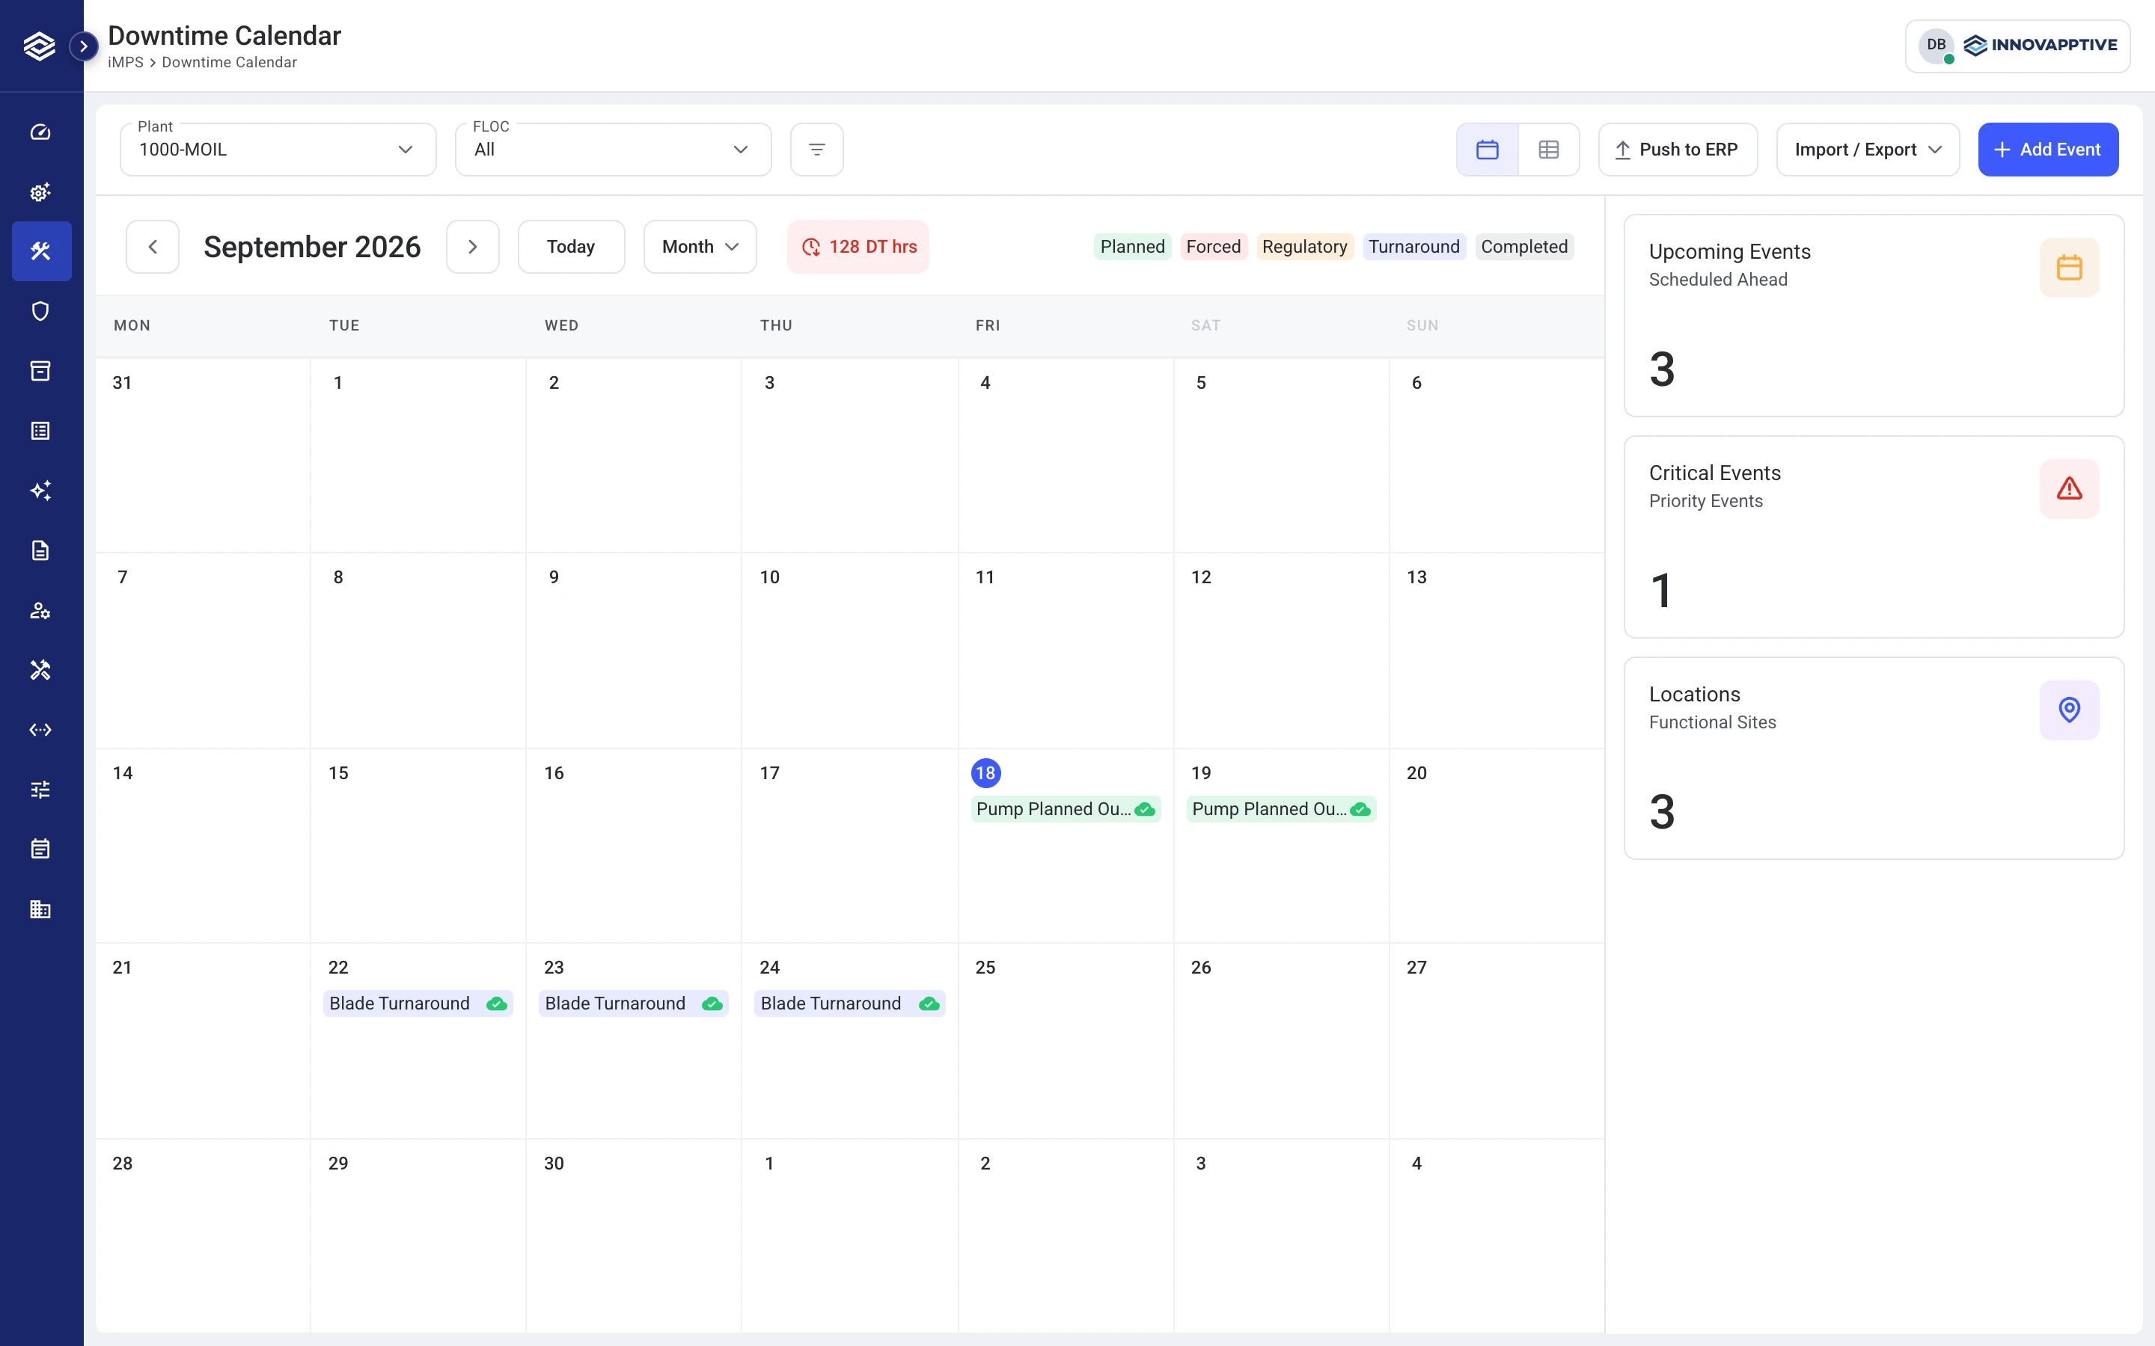
Task: Open the code brackets icon in sidebar
Action: click(40, 730)
